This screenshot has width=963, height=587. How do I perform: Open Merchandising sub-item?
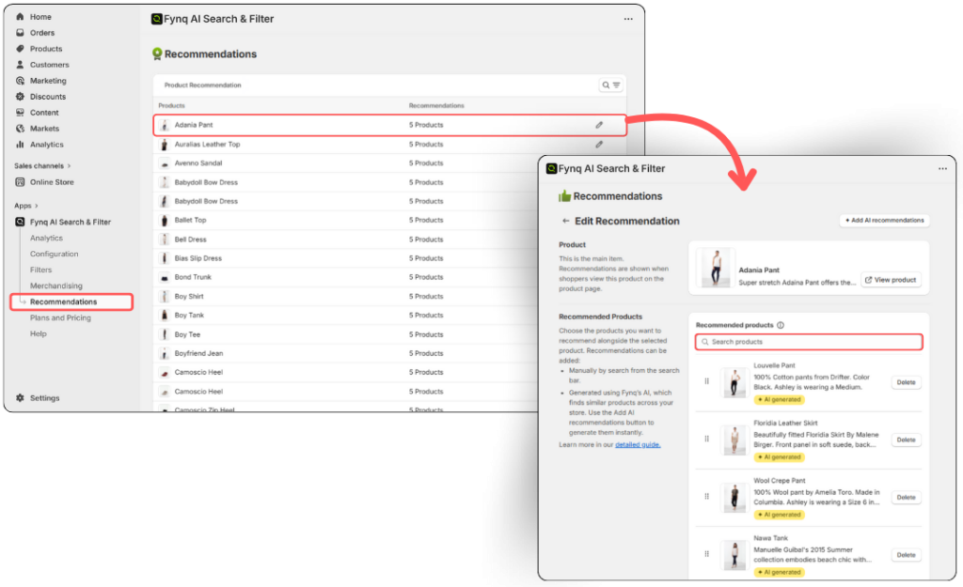55,286
